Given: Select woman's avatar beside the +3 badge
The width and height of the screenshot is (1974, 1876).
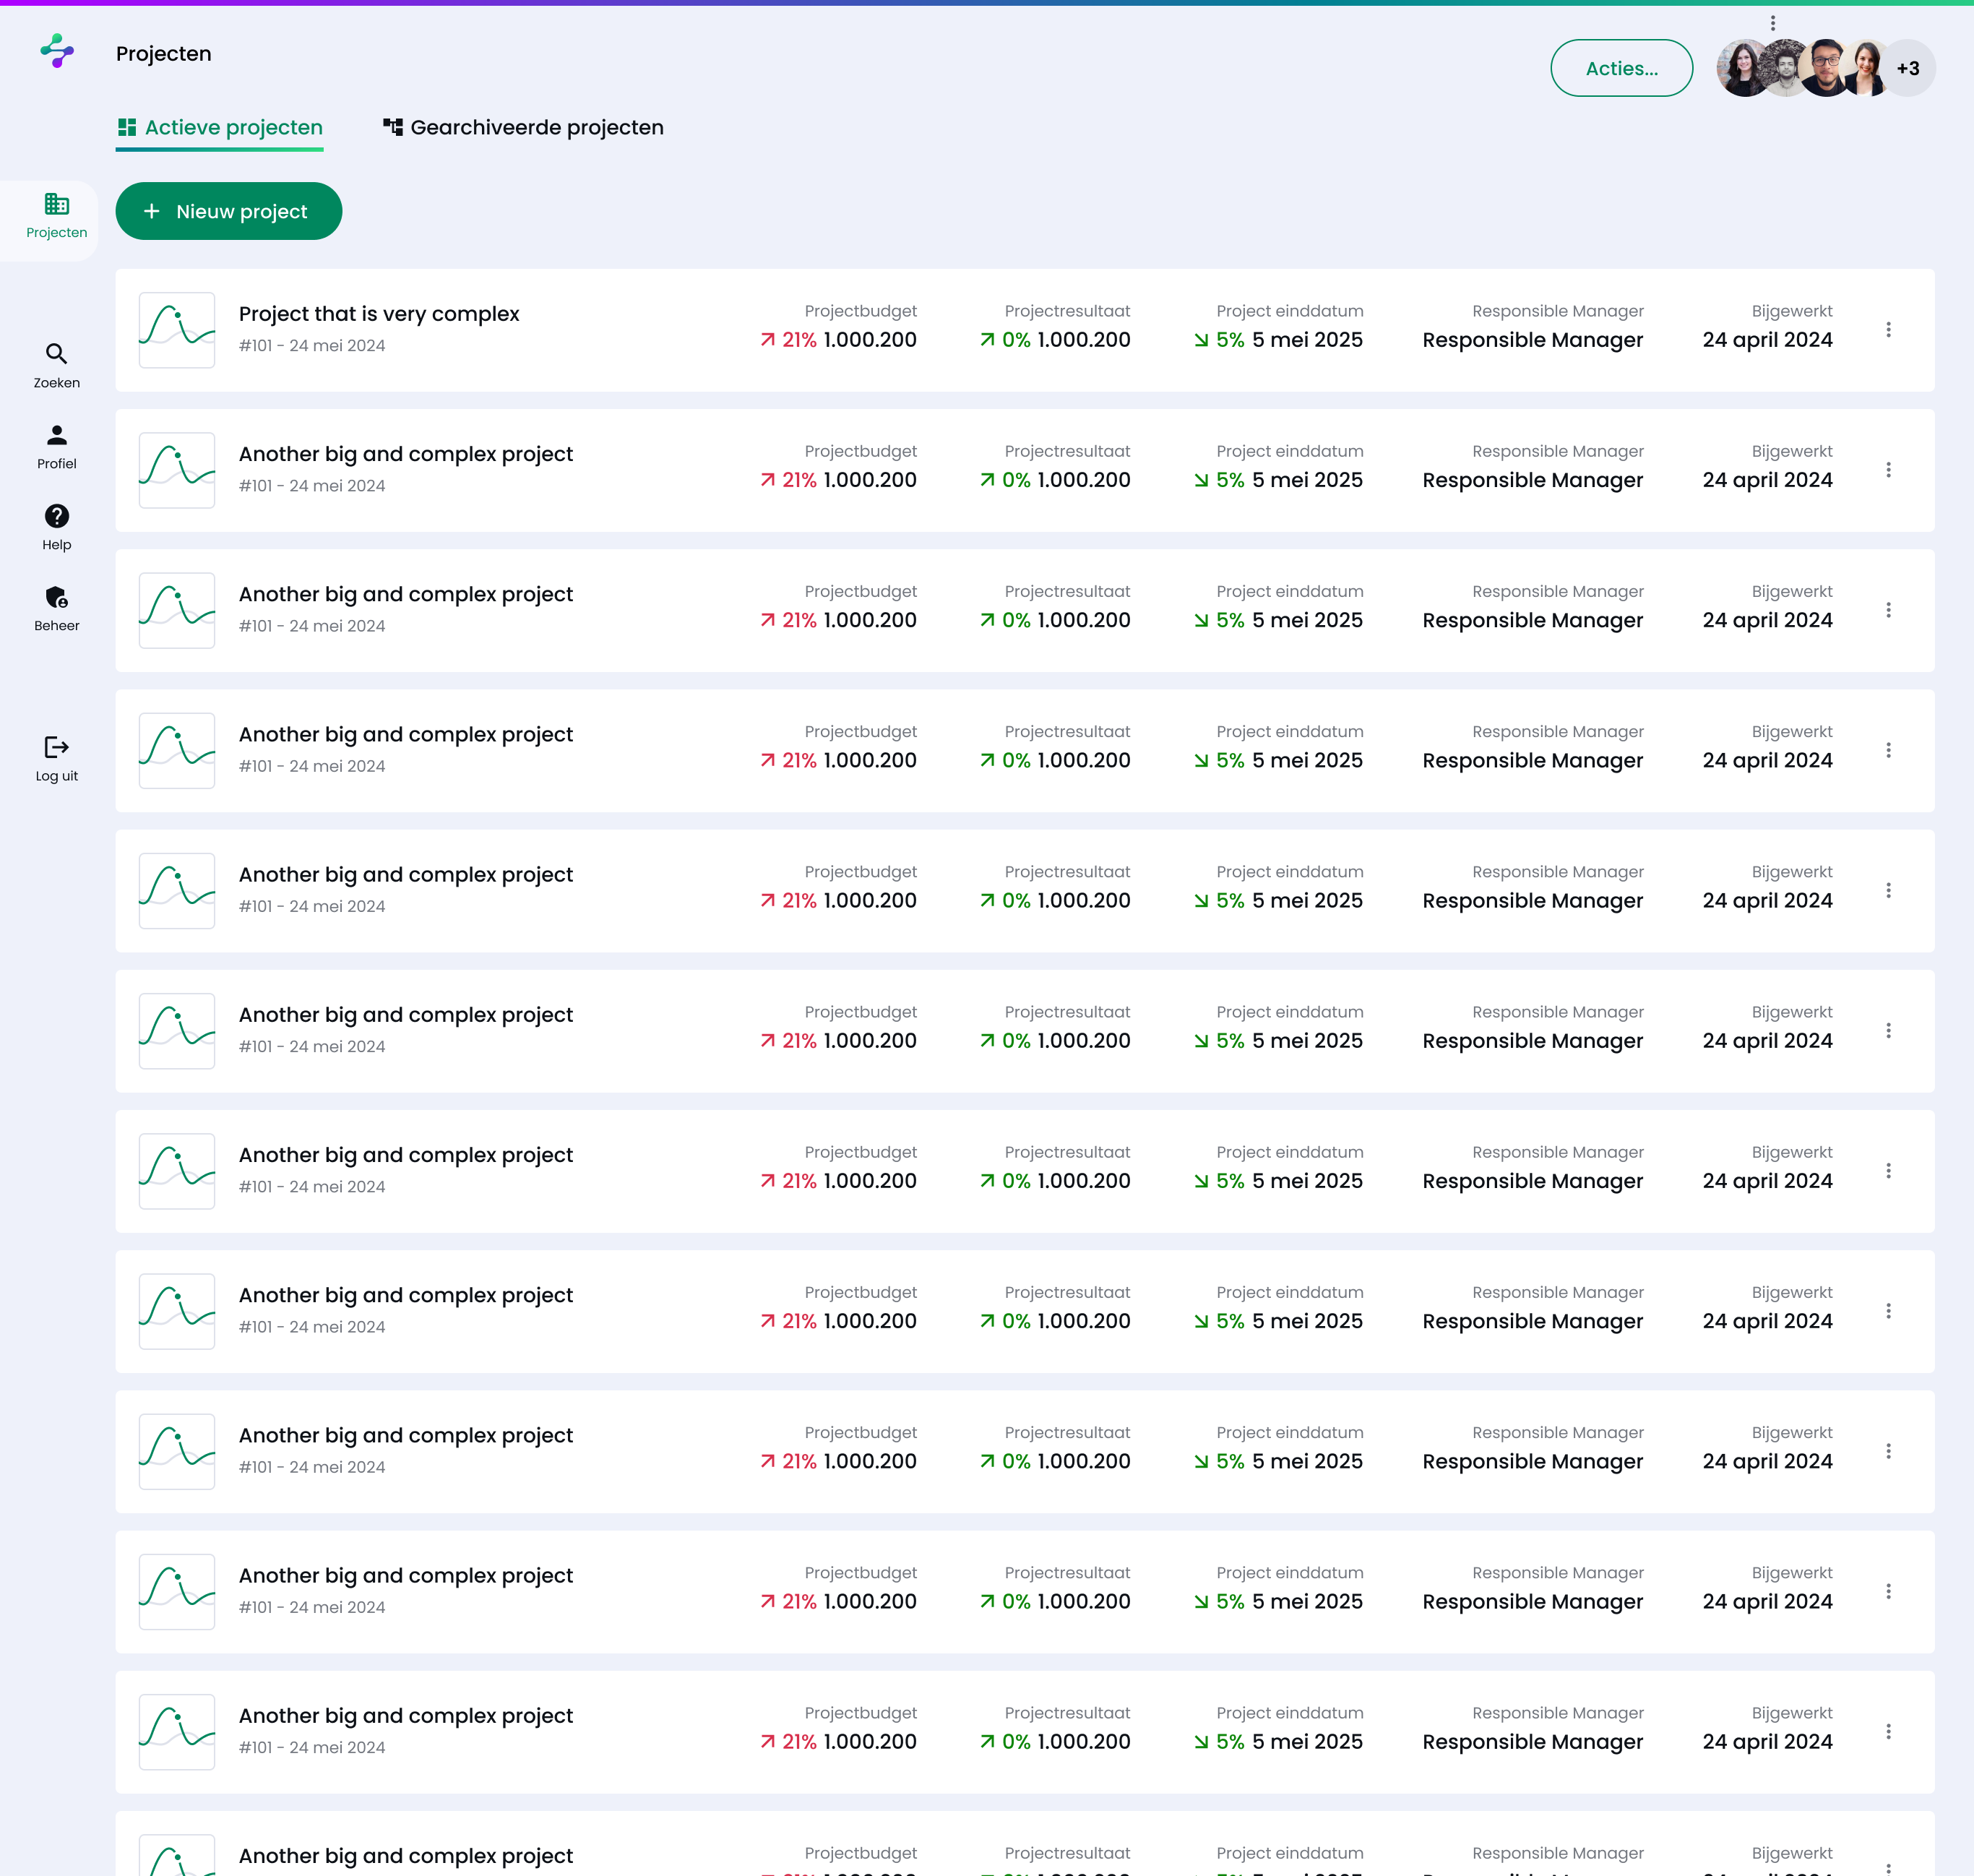Looking at the screenshot, I should point(1866,68).
